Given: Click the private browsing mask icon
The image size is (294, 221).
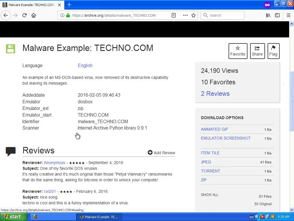Looking at the screenshot, I should pyautogui.click(x=267, y=5).
